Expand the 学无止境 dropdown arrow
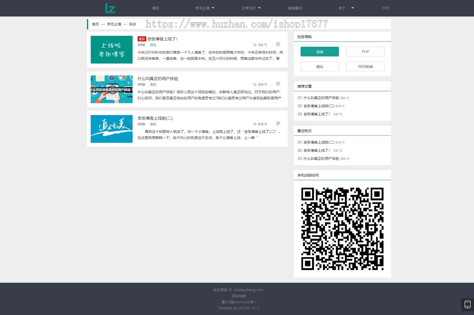The width and height of the screenshot is (474, 315). 213,8
